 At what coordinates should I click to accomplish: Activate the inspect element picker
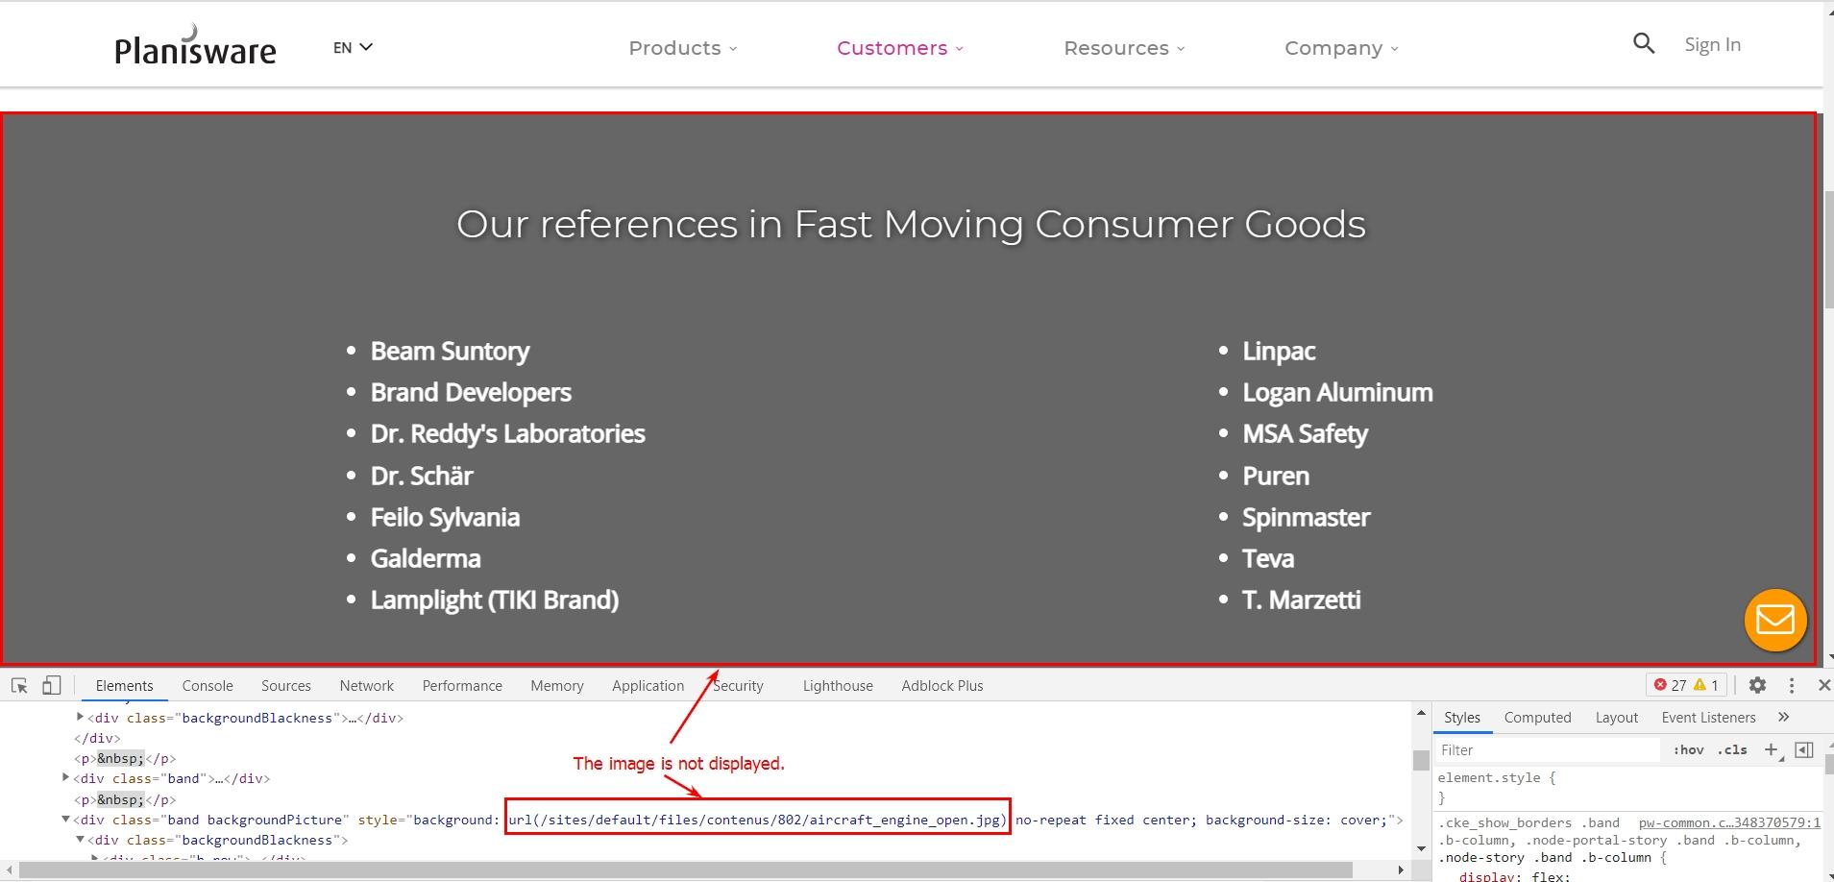(19, 685)
